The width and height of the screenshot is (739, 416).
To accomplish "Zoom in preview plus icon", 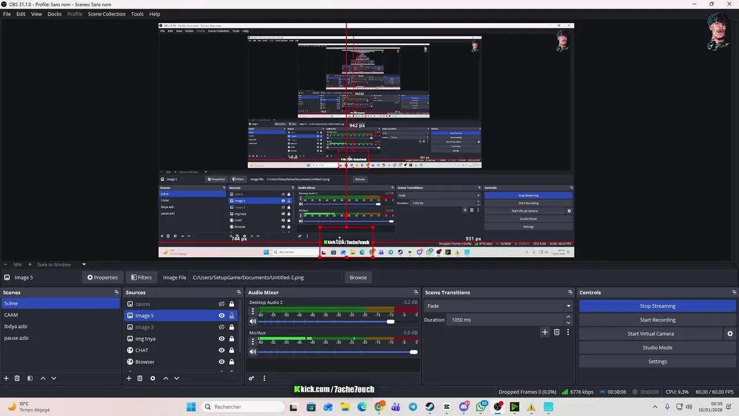I will [x=30, y=264].
